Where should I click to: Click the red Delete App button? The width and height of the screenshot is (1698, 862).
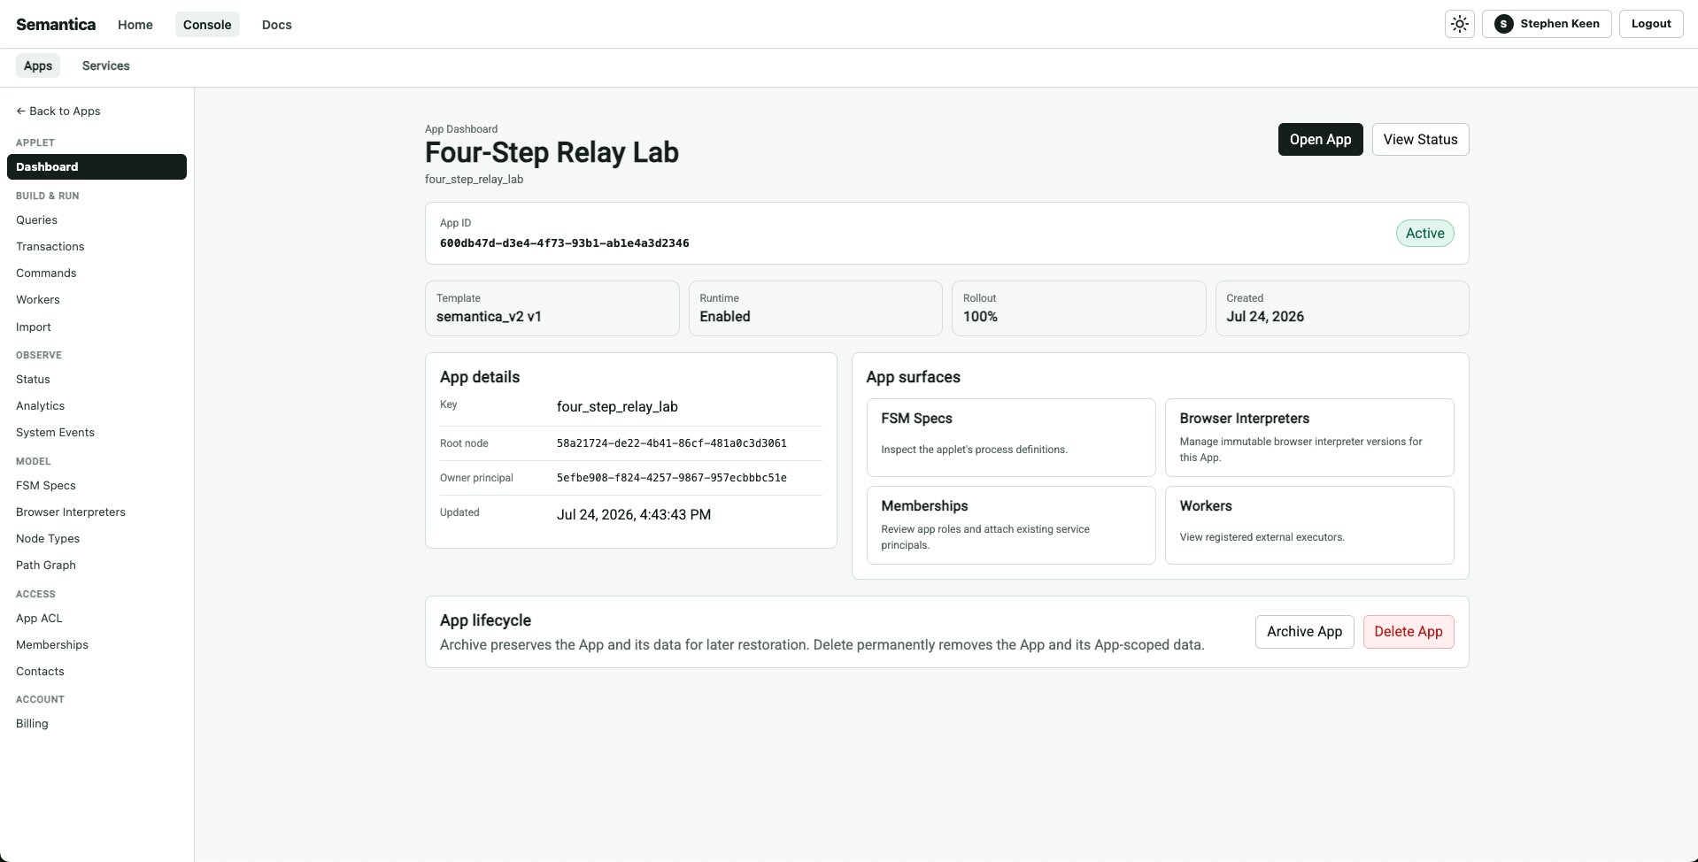click(1409, 631)
